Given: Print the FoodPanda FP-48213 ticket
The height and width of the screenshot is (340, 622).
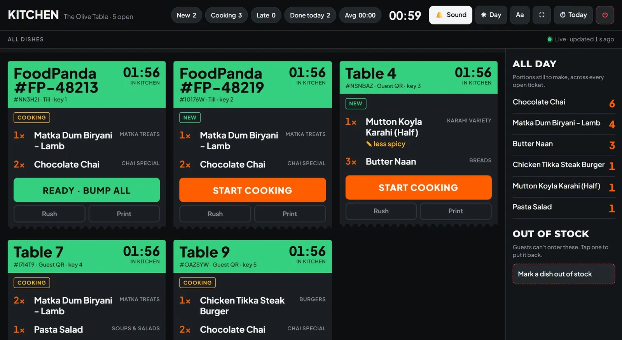Looking at the screenshot, I should [124, 214].
